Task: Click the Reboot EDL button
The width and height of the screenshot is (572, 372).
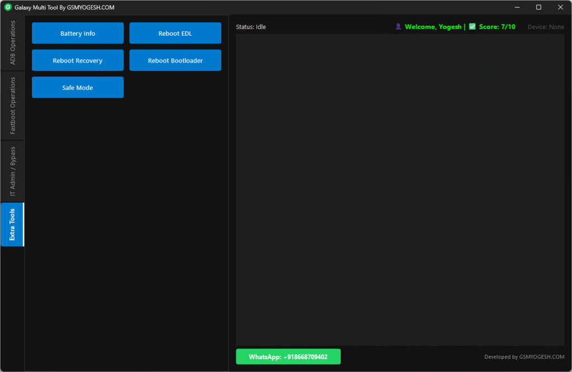Action: coord(175,34)
